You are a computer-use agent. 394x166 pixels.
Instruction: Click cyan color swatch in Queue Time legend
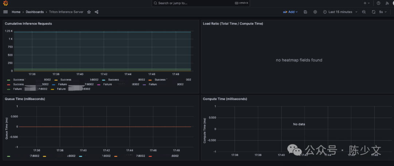[81, 156]
